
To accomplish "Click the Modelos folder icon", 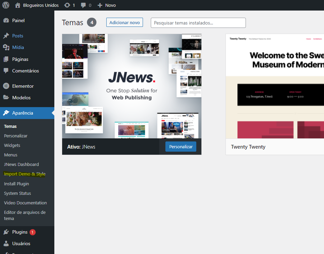I will (x=6, y=98).
